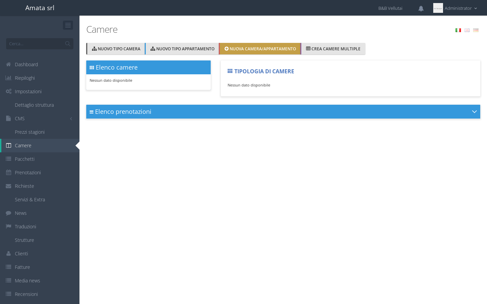
Task: Click the Dashboard home icon
Action: pos(8,64)
